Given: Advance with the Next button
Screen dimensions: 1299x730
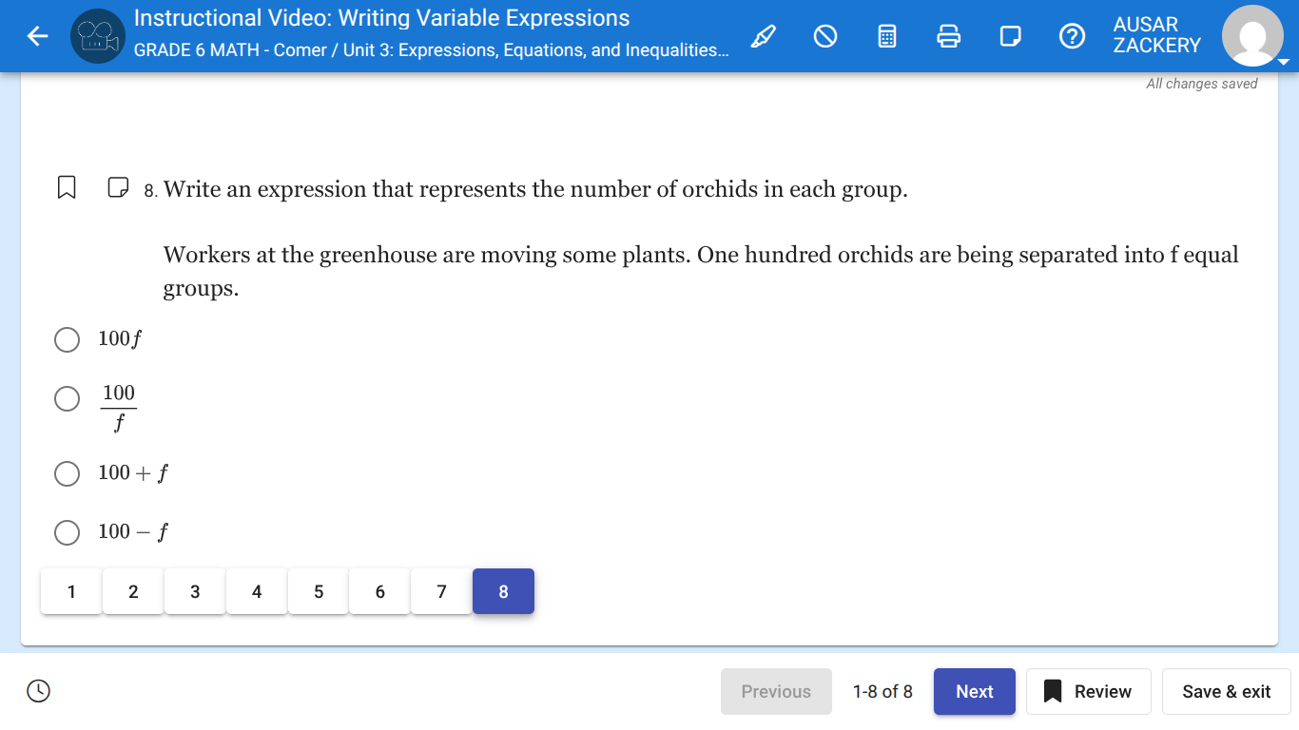Looking at the screenshot, I should tap(974, 691).
